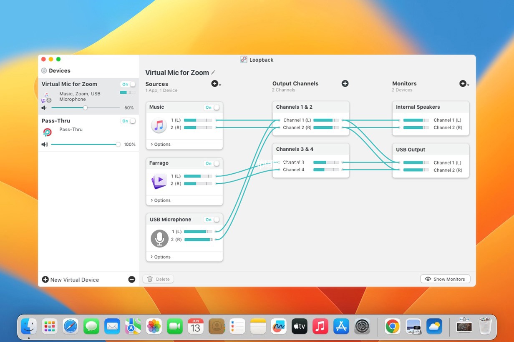The height and width of the screenshot is (342, 514).
Task: Click the USB Output monitor title
Action: click(x=411, y=150)
